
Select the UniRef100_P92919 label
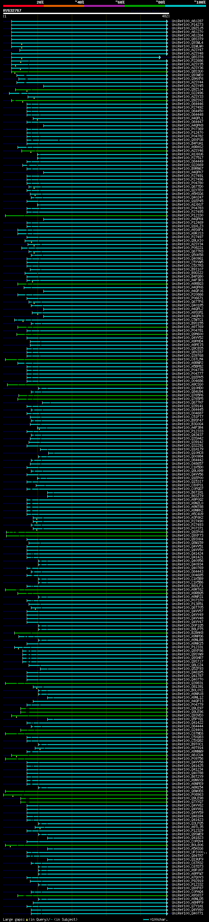(x=187, y=881)
